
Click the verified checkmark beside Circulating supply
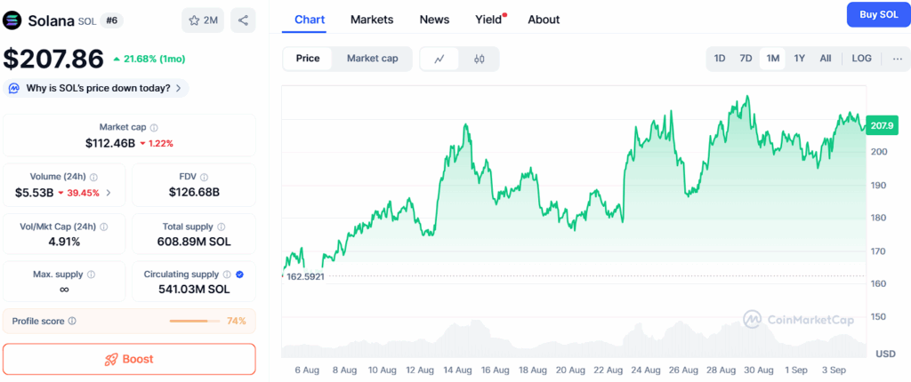click(x=239, y=274)
